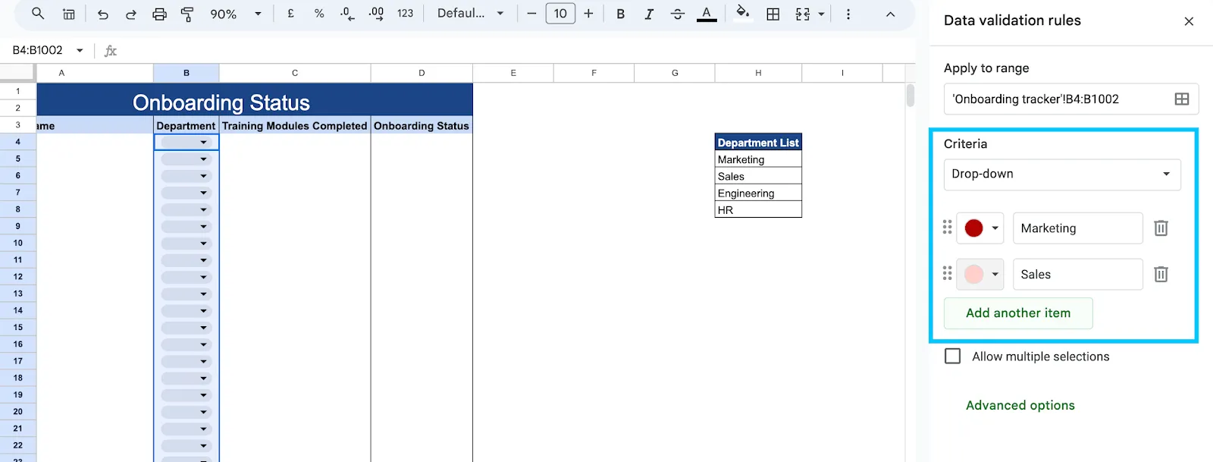Click Add another item button

1018,313
